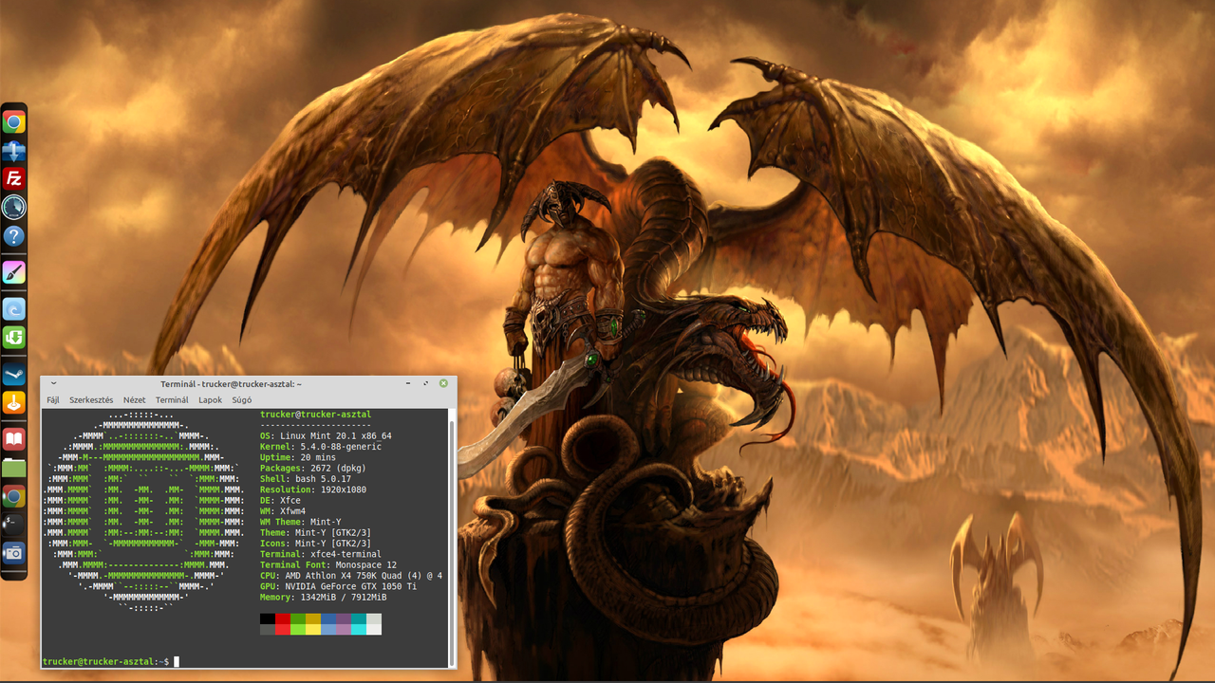Open the orange joystick games icon
1215x683 pixels.
click(13, 402)
